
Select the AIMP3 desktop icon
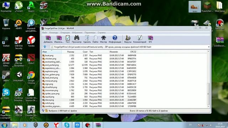pos(19,24)
